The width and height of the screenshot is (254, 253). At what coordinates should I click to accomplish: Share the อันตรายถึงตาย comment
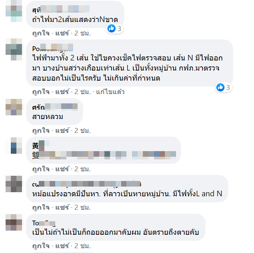pos(62,246)
